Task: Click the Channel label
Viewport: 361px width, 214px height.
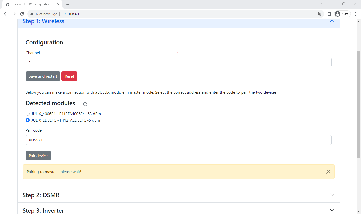Action: 33,53
